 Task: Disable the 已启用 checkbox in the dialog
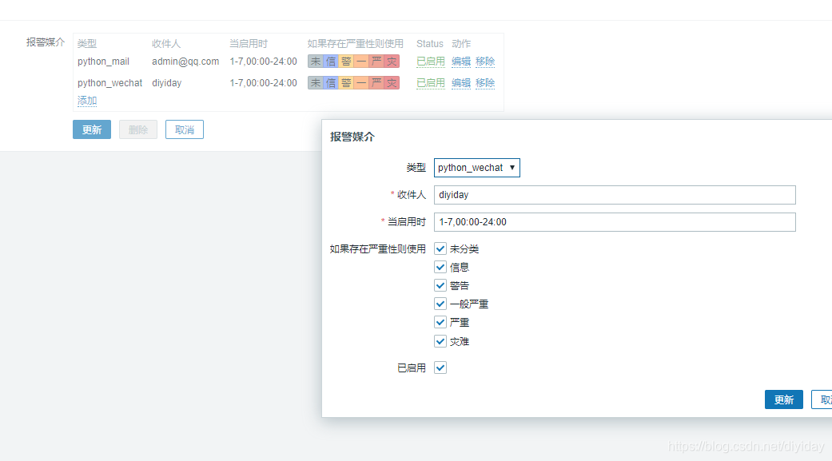pos(440,367)
